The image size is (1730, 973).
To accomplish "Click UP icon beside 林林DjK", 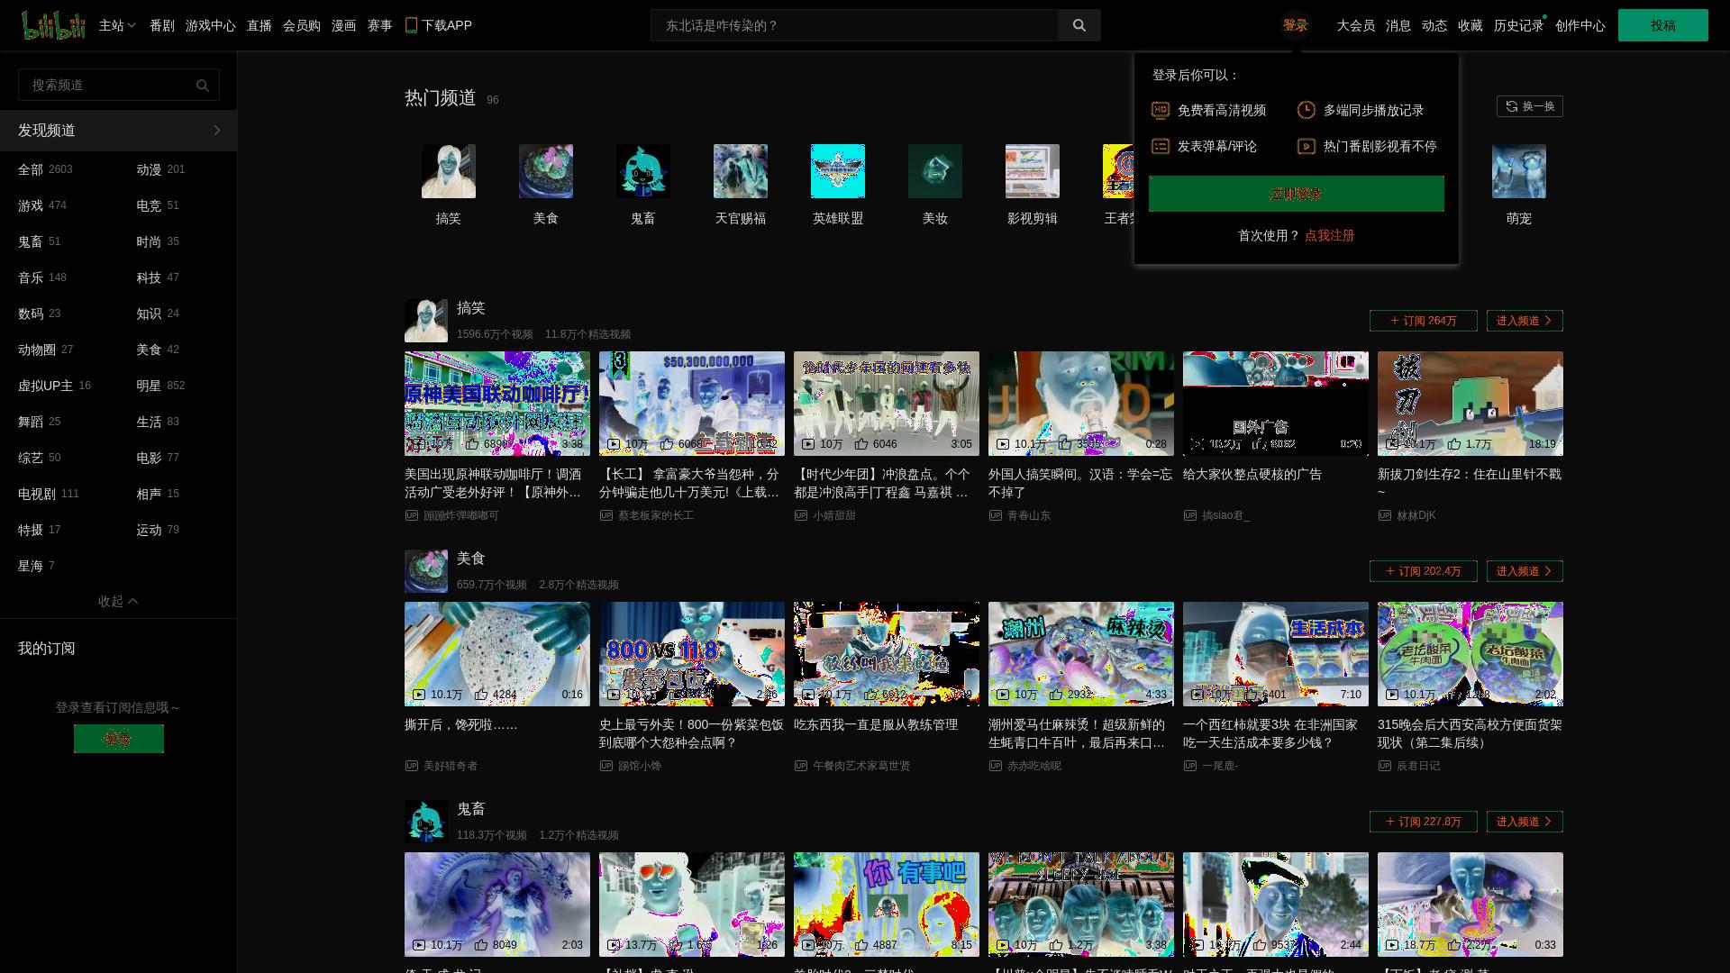I will point(1385,515).
